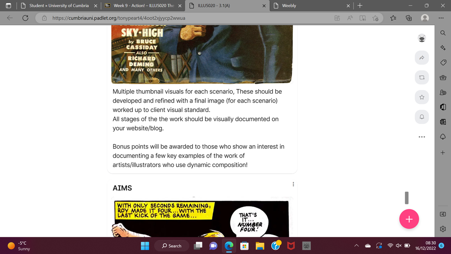This screenshot has width=451, height=254.
Task: Share this padlet
Action: tap(421, 57)
